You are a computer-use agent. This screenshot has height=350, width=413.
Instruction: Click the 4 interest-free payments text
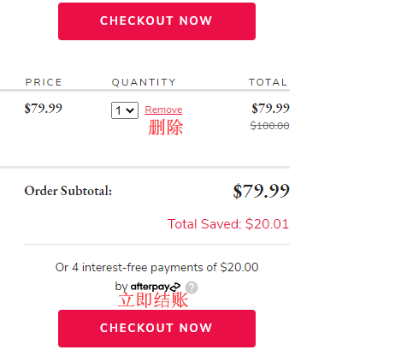pos(156,268)
